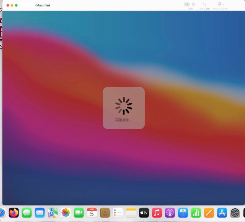Switch to observe mode binoculars icon
Image resolution: width=245 pixels, height=222 pixels.
(193, 4)
